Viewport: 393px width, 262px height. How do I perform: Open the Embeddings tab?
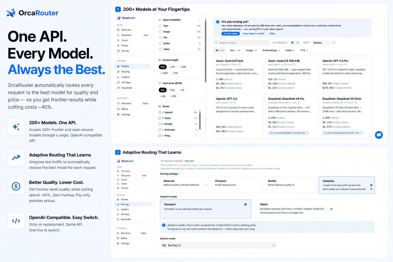coord(271,50)
